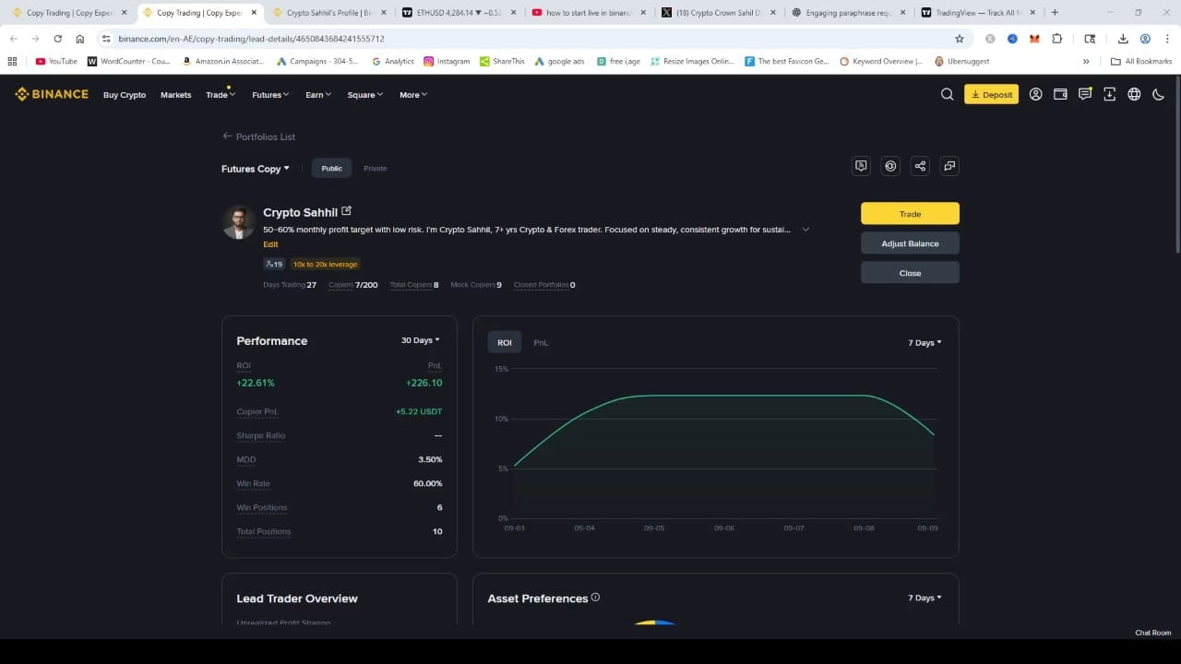Open the Chrome profile icon
Screen dimensions: 1181x664
point(1145,39)
